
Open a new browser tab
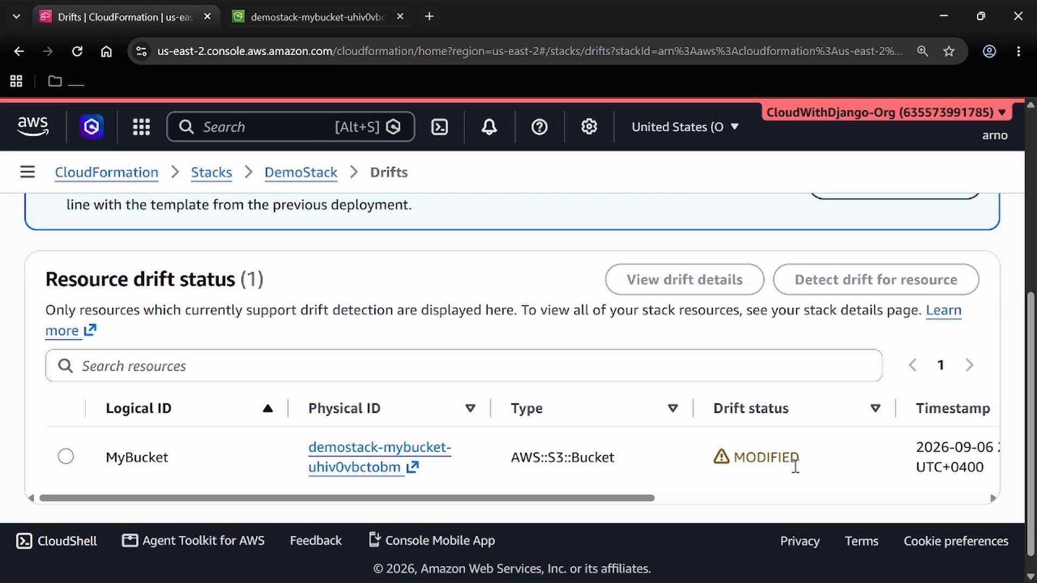click(x=429, y=17)
